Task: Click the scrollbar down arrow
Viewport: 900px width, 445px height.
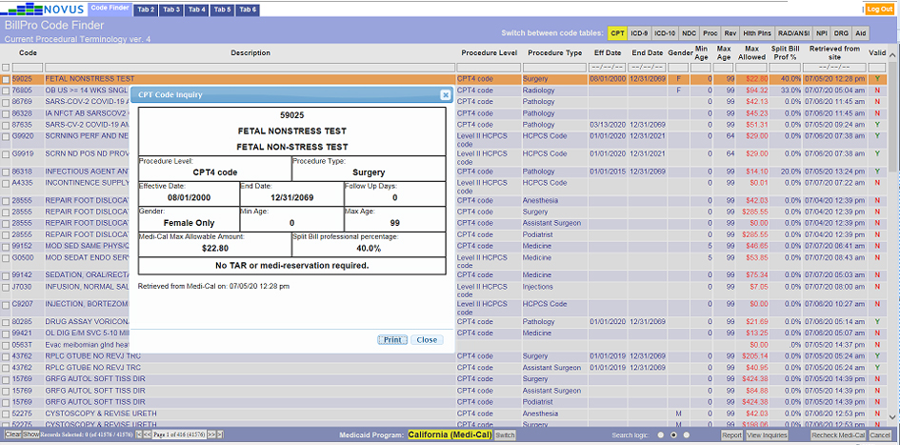Action: (x=892, y=416)
